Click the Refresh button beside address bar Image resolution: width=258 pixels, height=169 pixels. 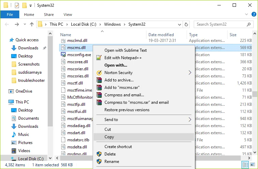(186, 24)
